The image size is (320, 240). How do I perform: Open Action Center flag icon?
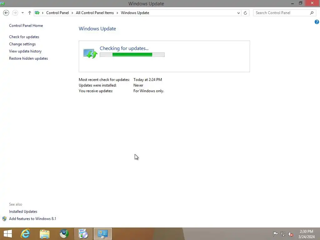[x=276, y=234]
